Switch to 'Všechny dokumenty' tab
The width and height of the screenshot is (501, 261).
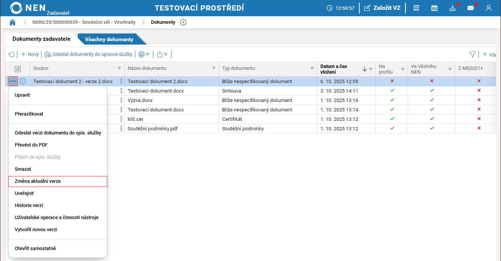click(x=109, y=39)
